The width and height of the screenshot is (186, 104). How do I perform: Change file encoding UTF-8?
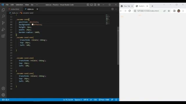pos(86,100)
